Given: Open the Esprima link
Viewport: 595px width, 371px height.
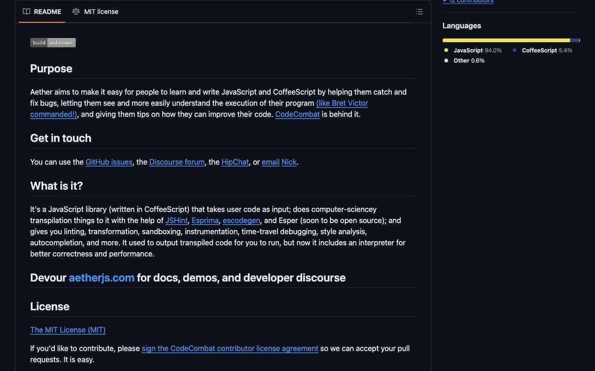Looking at the screenshot, I should [205, 220].
